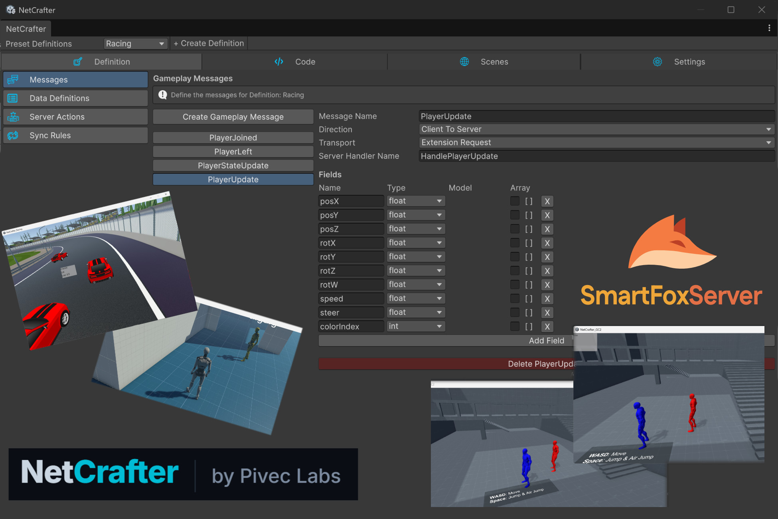Screen dimensions: 778x519
Task: Open the Type dropdown for rotX
Action: pyautogui.click(x=416, y=243)
